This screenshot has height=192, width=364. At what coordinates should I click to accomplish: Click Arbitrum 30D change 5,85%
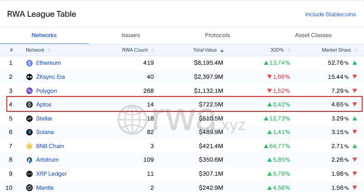(x=279, y=160)
